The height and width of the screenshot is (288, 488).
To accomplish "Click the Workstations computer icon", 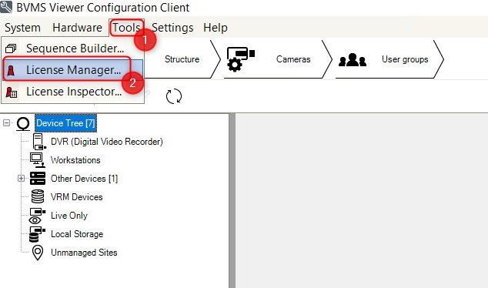I will pos(38,160).
